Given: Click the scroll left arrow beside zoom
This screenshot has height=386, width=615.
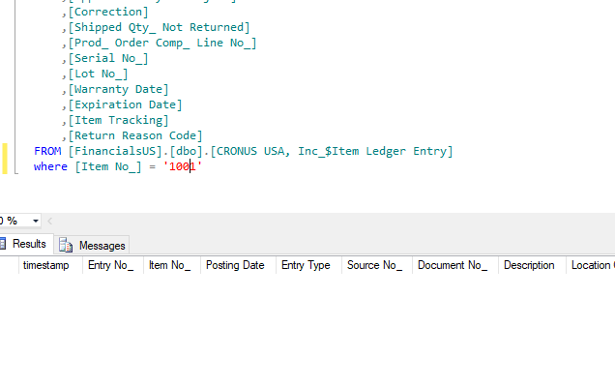Looking at the screenshot, I should [x=50, y=222].
